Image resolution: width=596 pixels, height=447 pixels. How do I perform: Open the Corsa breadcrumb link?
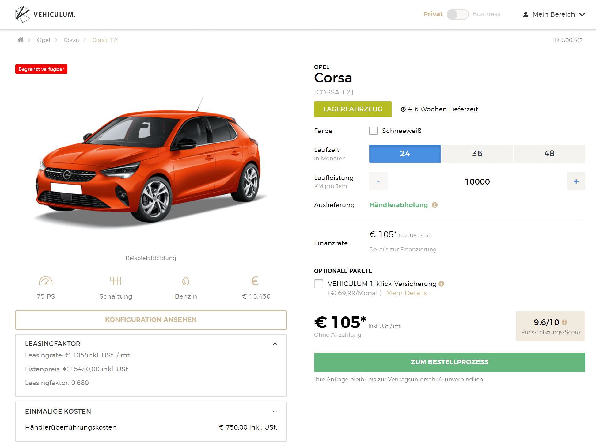click(71, 40)
